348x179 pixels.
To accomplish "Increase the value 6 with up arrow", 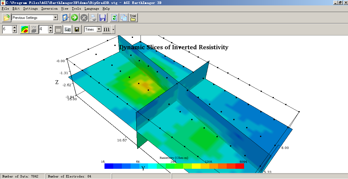I will (14, 27).
